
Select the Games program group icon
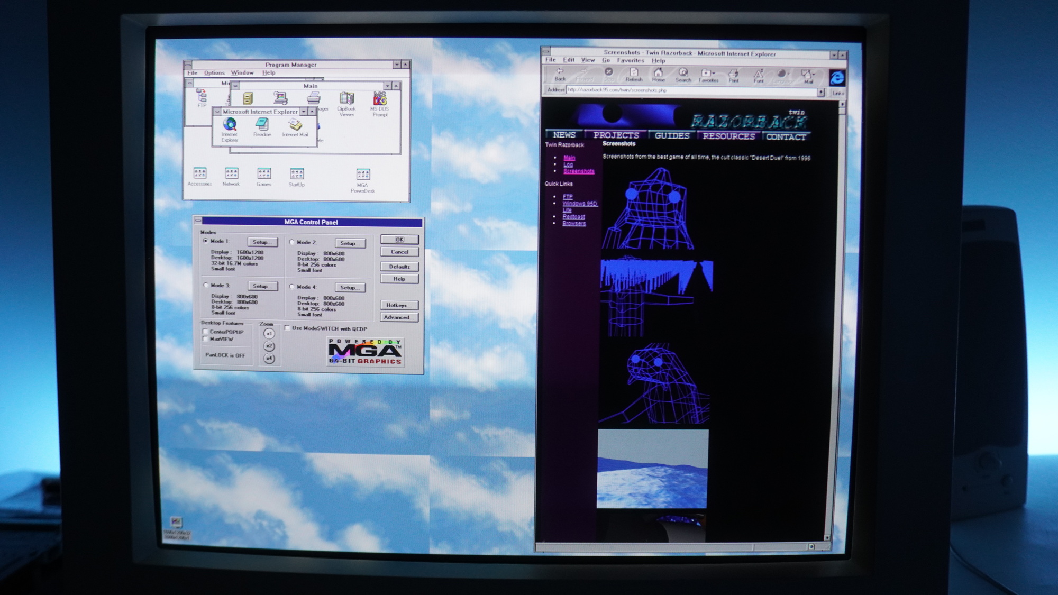264,177
